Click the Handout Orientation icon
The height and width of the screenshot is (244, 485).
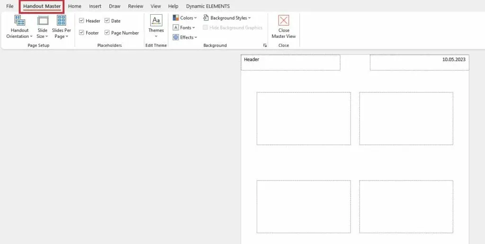(19, 20)
